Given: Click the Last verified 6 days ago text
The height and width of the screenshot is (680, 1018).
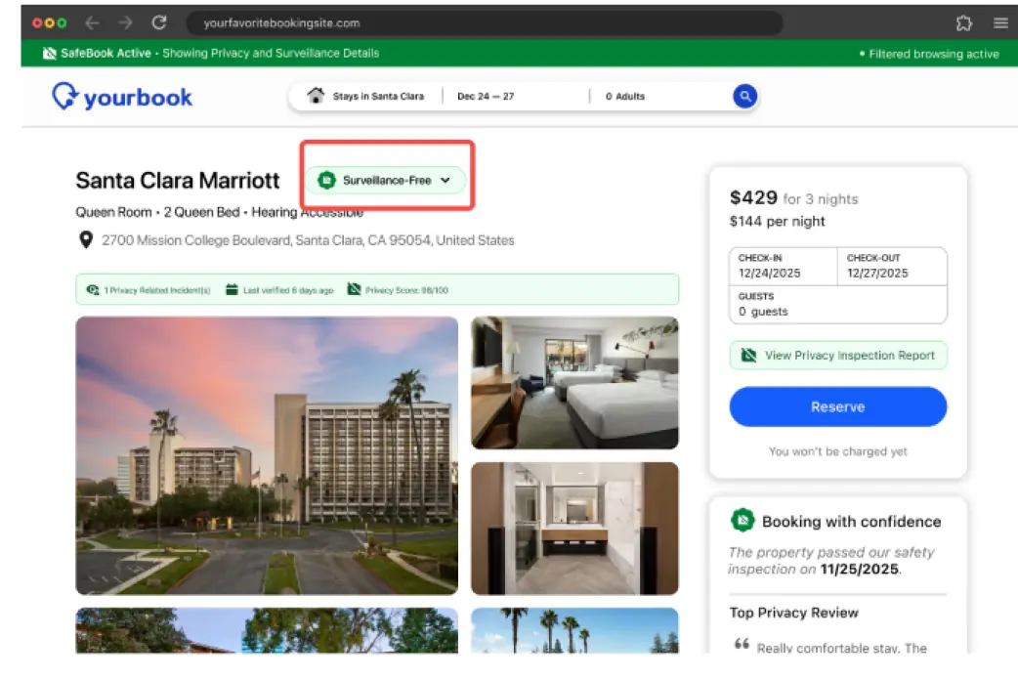Looking at the screenshot, I should click(x=288, y=290).
